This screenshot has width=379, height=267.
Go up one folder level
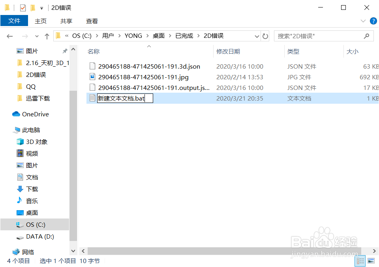click(x=47, y=36)
